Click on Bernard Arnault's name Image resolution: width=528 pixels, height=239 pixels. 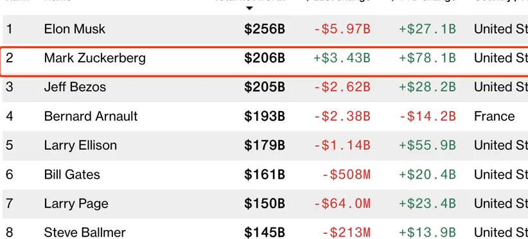(x=91, y=116)
